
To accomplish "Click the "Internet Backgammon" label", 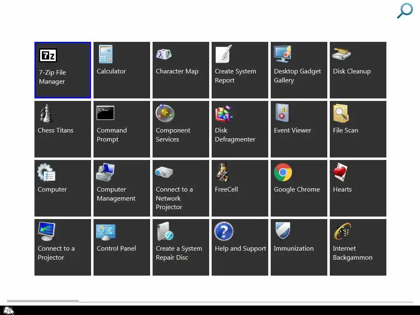I will (352, 253).
